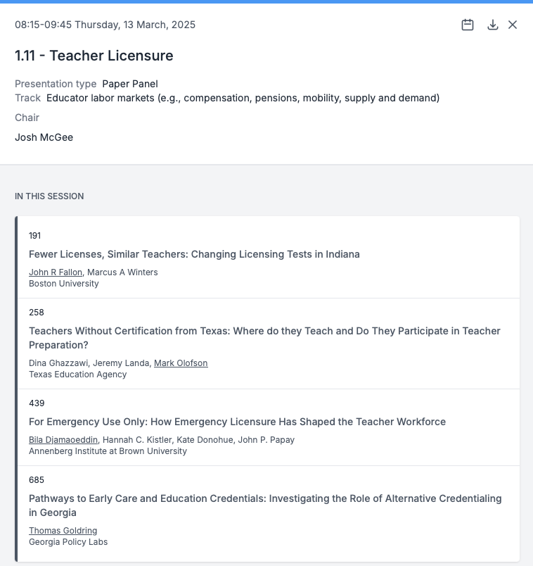
Task: Select session title '1.11 - Teacher Licensure'
Action: click(94, 56)
